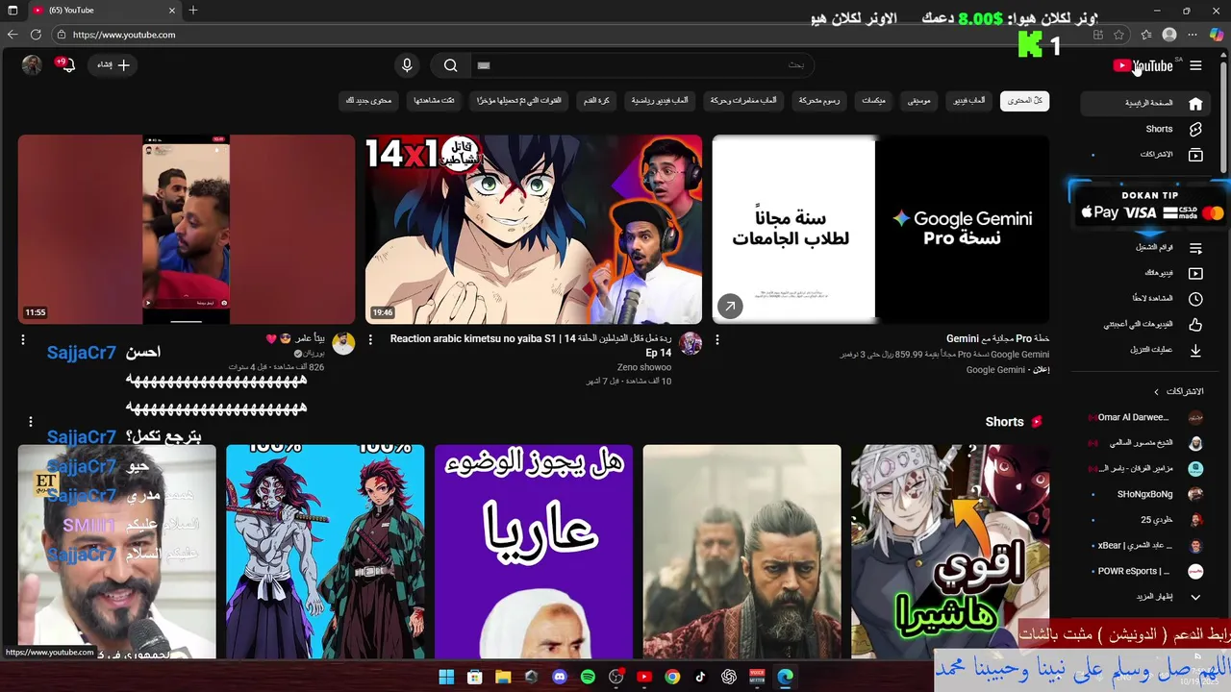The image size is (1231, 692).
Task: Click external-link arrow on Gemini ad
Action: point(730,307)
